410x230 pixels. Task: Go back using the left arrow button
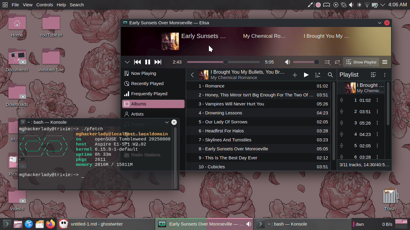pos(192,75)
